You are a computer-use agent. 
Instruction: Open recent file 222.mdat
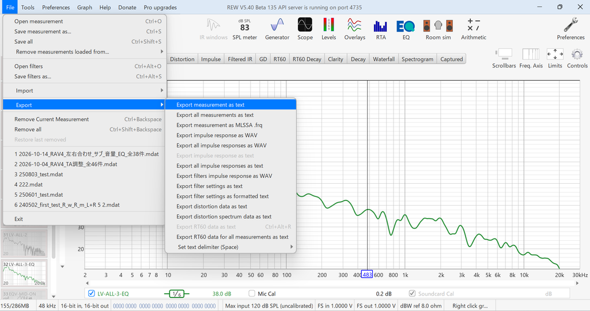point(85,185)
